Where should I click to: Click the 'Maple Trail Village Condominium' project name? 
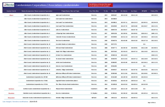coord(65,51)
